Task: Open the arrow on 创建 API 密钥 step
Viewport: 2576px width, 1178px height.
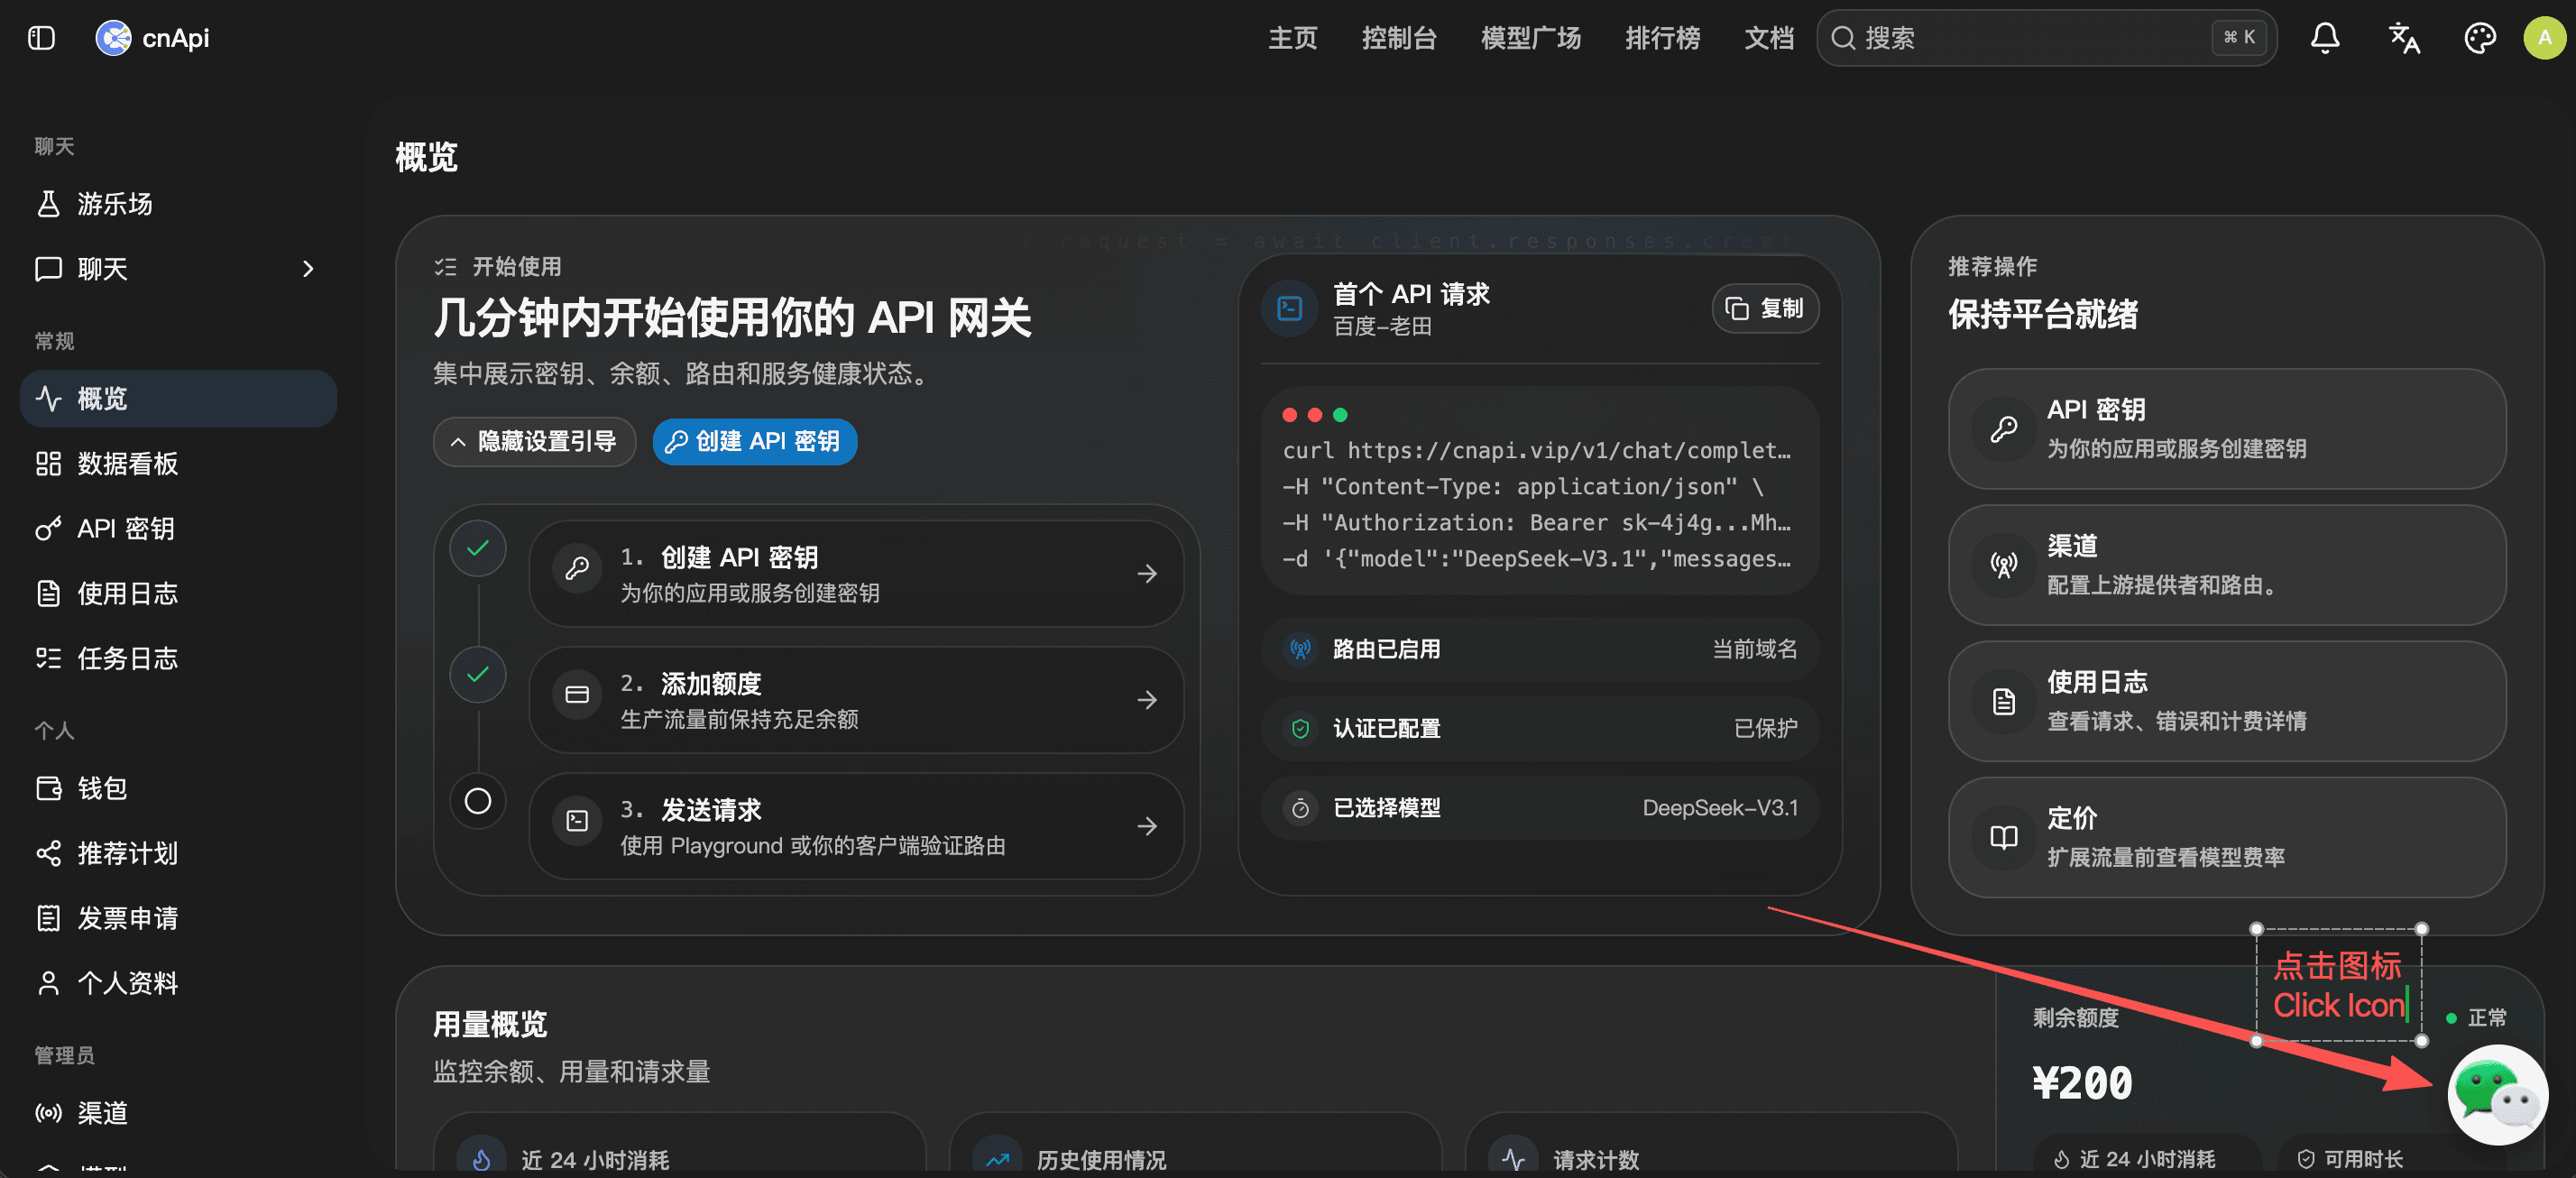Action: pos(1147,573)
